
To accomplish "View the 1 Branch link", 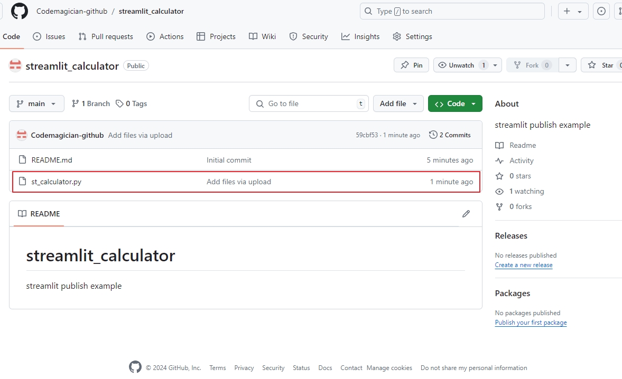I will (x=91, y=103).
